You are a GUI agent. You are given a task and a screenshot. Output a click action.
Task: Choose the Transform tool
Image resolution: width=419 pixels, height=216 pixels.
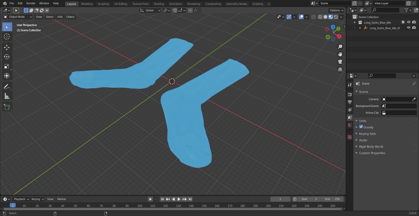7,76
